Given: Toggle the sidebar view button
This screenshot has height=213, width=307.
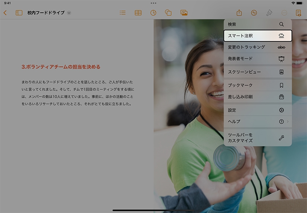Looking at the screenshot, I should pyautogui.click(x=19, y=13).
